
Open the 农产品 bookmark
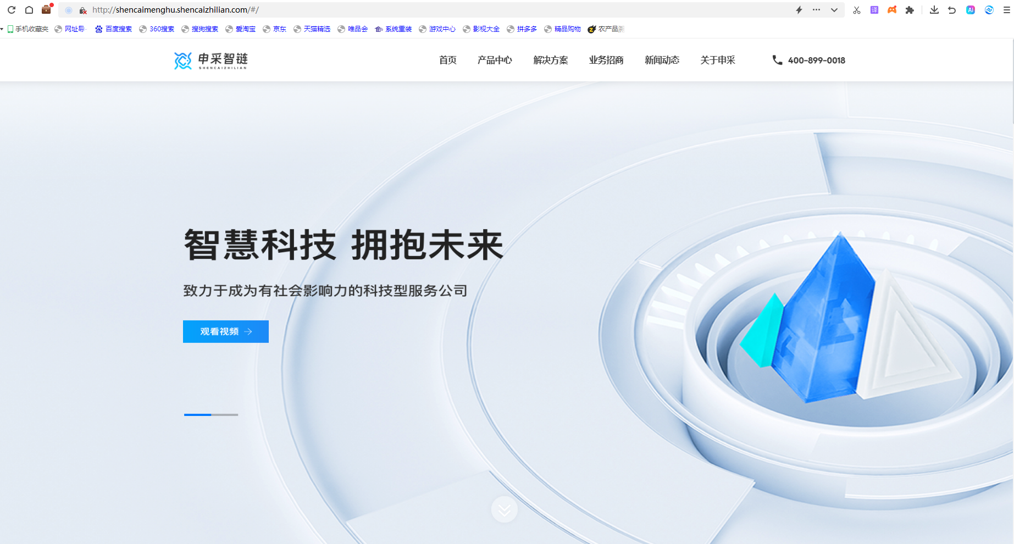[x=606, y=29]
